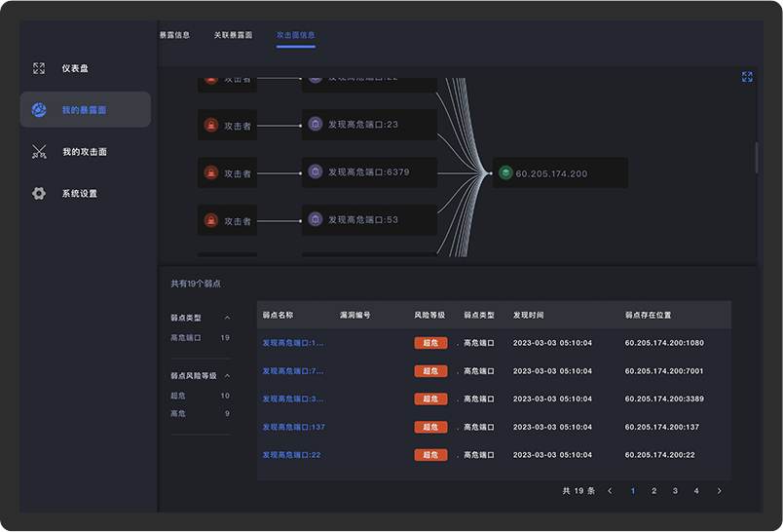Click location 60.205.174.200:1080
Image resolution: width=783 pixels, height=532 pixels.
[x=664, y=343]
